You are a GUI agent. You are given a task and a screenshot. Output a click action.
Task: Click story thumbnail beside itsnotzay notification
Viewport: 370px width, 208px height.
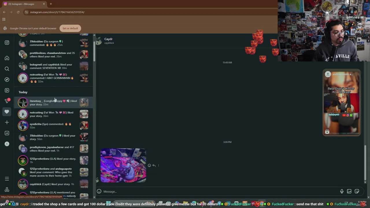84,103
